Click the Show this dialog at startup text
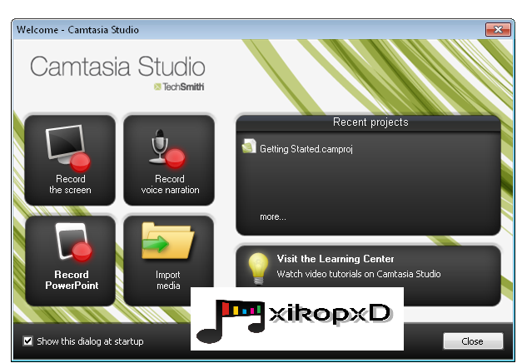Viewport: 517px width, 363px height. point(90,341)
